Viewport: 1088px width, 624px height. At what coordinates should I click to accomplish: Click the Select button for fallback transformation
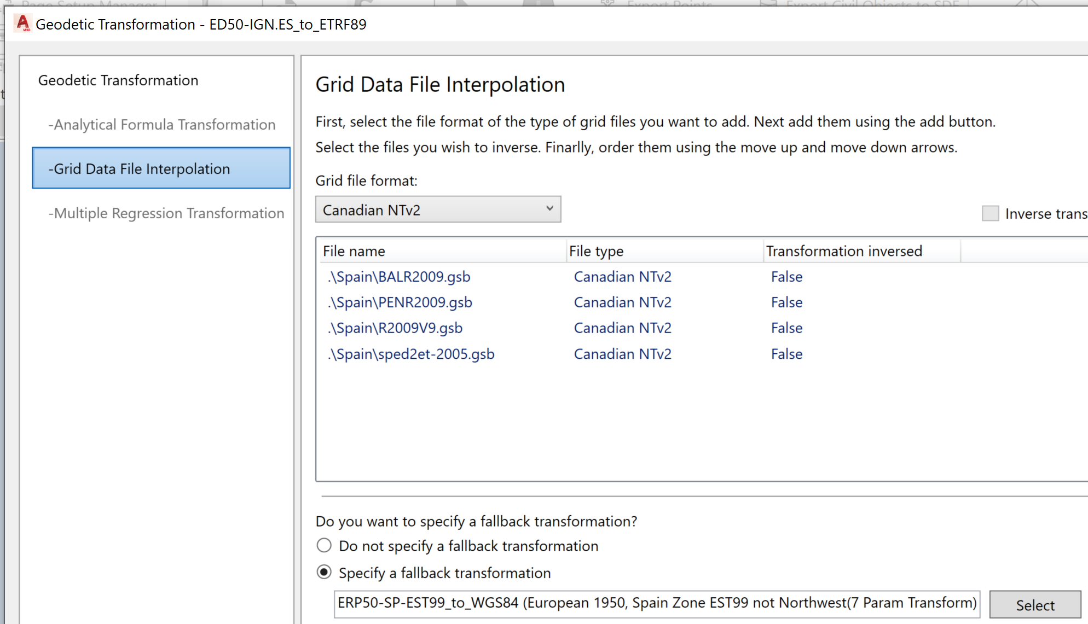[1035, 604]
